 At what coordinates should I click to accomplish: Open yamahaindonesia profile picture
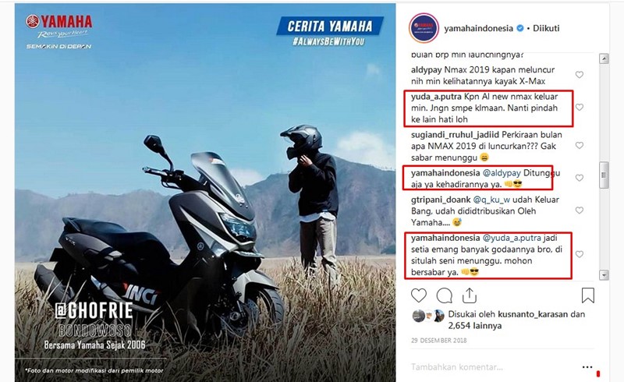[x=424, y=28]
